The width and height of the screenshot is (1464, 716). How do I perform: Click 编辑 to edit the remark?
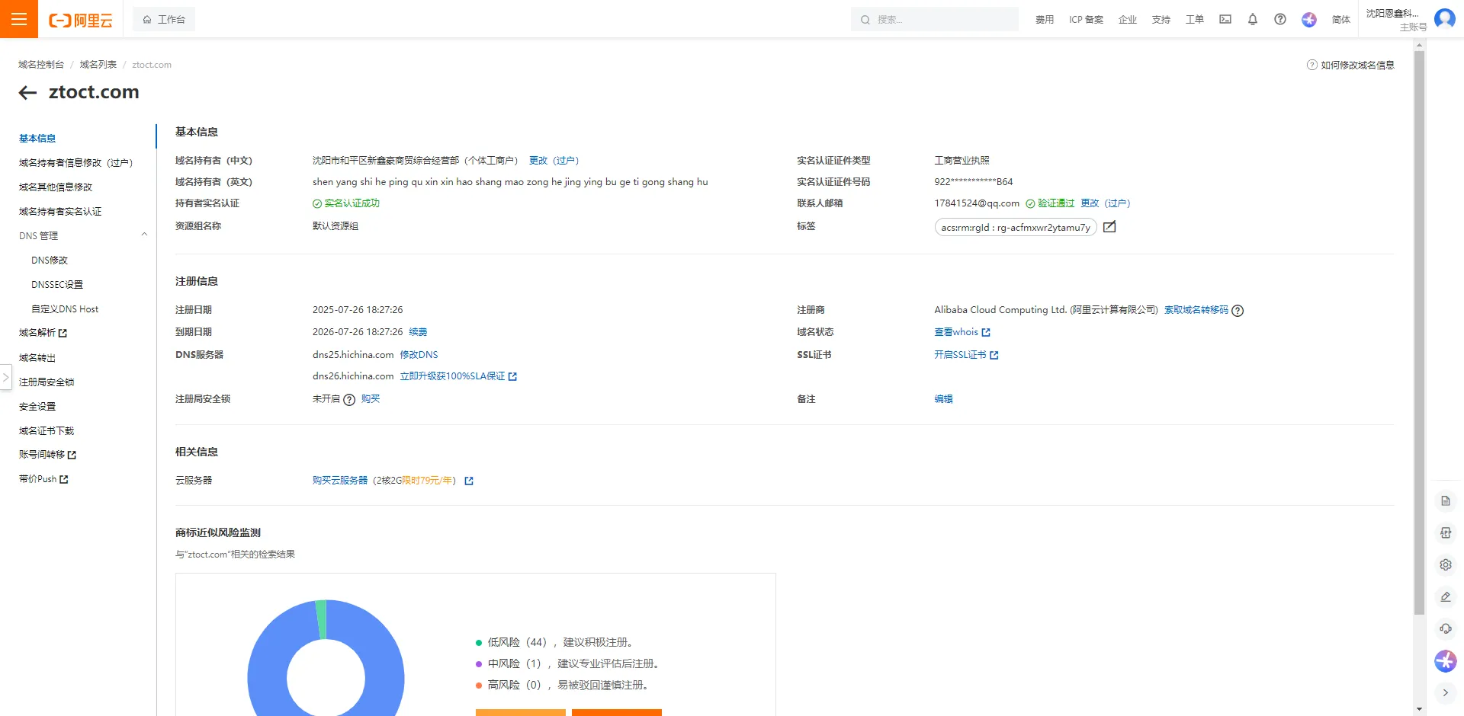(x=944, y=399)
